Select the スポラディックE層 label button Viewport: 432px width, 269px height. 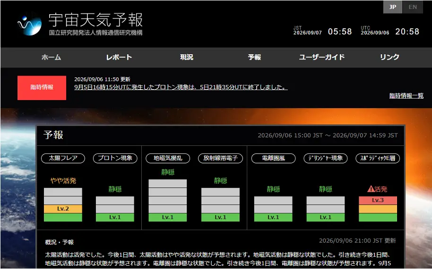point(378,158)
